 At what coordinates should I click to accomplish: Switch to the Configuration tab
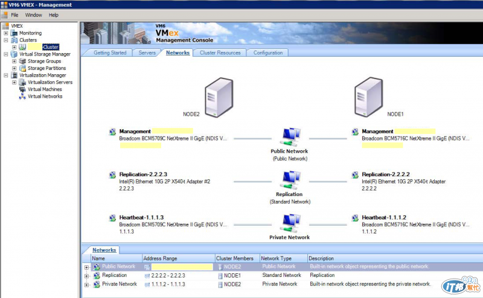(x=268, y=52)
